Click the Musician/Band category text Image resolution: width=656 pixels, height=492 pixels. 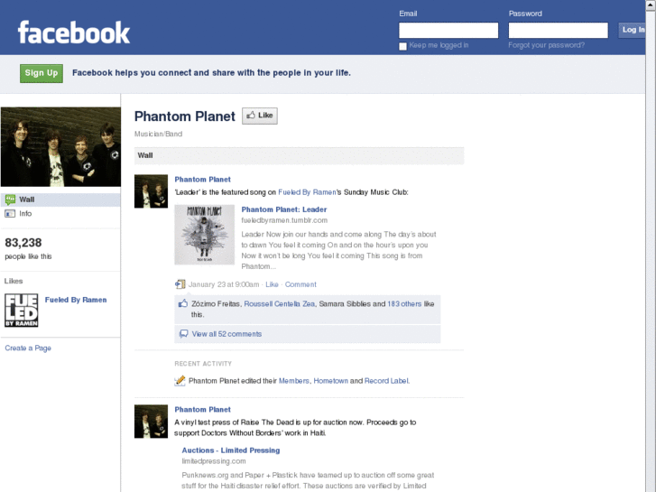(158, 134)
